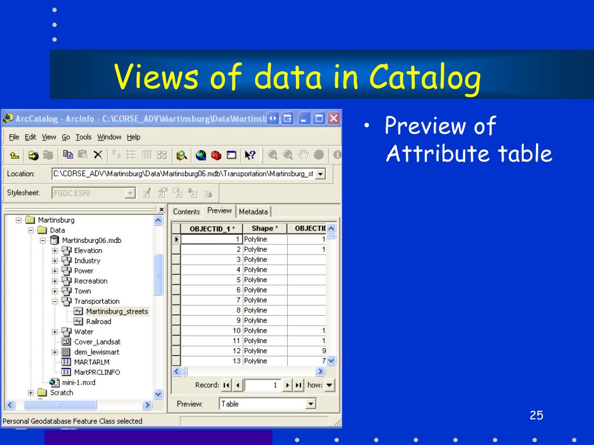The width and height of the screenshot is (594, 445).
Task: Close the catalog tree panel
Action: point(162,209)
